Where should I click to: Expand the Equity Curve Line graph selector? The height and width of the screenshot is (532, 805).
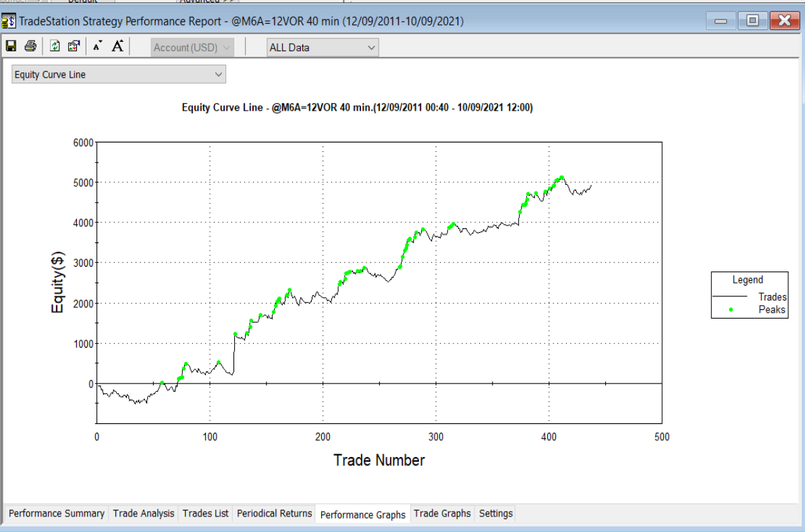coord(119,74)
